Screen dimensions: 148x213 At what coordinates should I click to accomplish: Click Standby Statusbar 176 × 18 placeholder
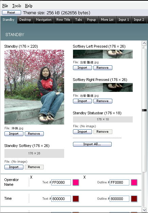click(103, 119)
